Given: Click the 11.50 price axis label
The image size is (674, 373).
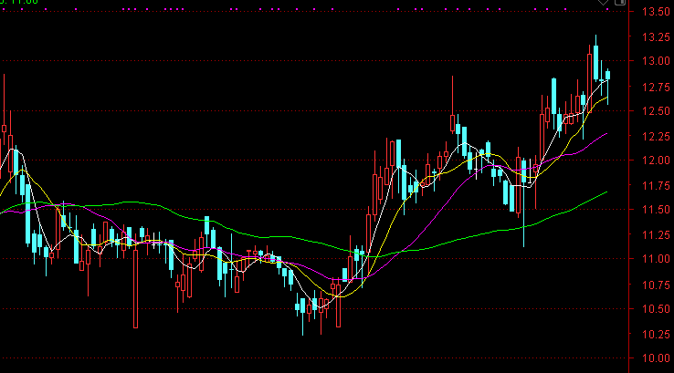Looking at the screenshot, I should coord(656,210).
